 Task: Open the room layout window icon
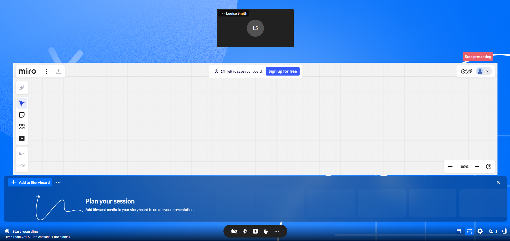click(x=459, y=231)
